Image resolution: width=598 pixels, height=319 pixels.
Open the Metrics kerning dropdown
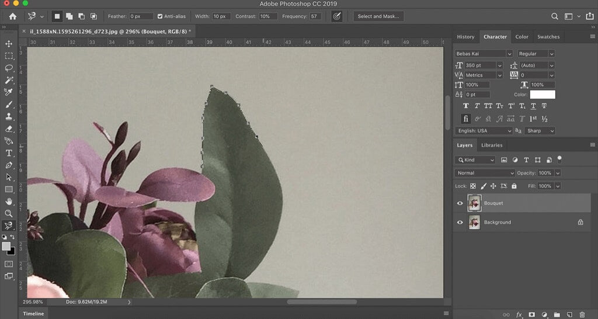click(500, 75)
